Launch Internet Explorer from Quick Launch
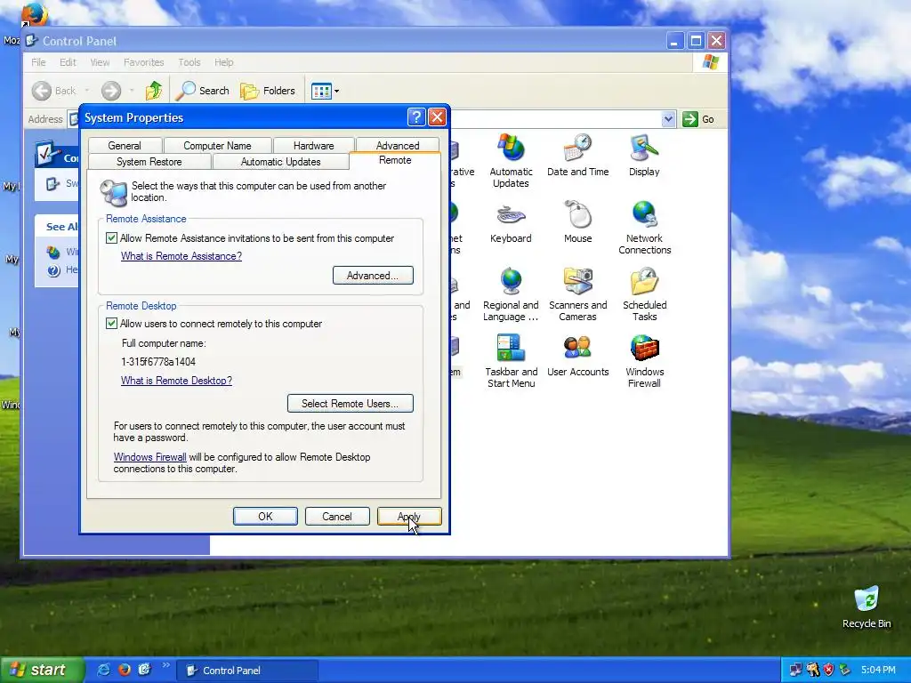911x683 pixels. (x=103, y=670)
